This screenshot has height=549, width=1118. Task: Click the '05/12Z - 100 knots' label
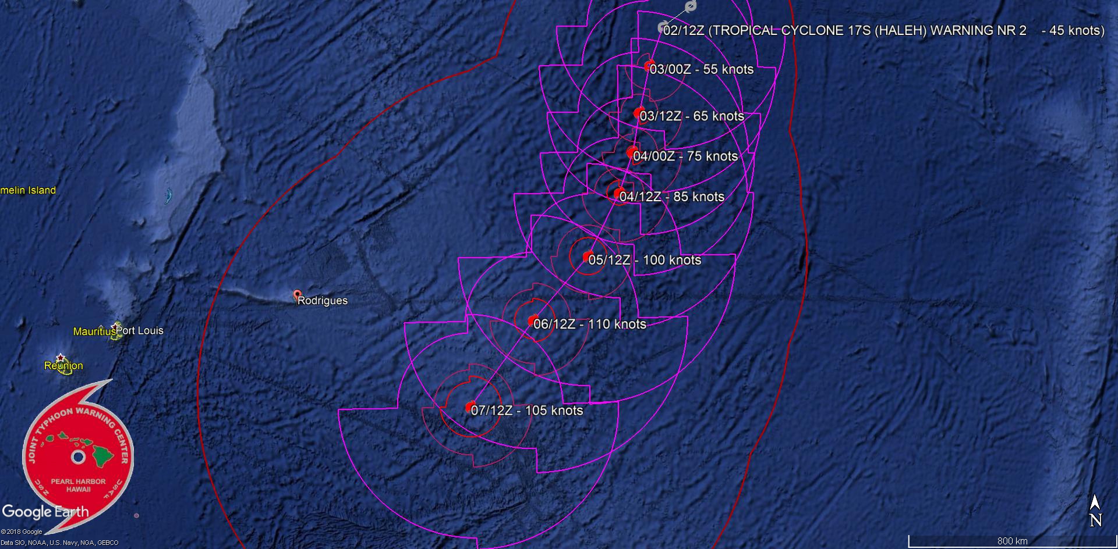(645, 260)
